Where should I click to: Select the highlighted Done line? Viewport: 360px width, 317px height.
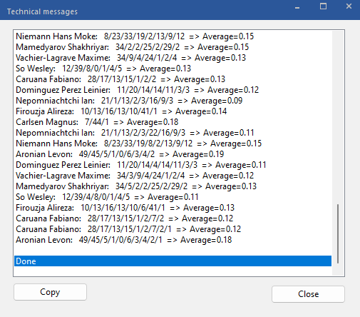click(173, 261)
